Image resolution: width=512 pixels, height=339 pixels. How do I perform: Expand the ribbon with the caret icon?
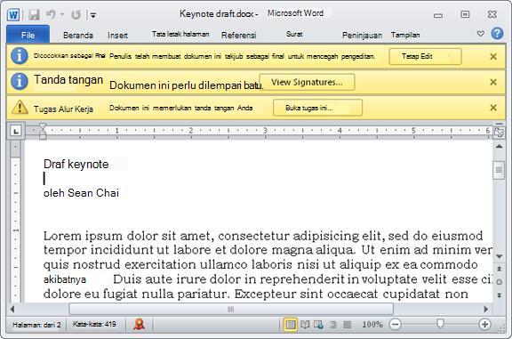coord(480,33)
